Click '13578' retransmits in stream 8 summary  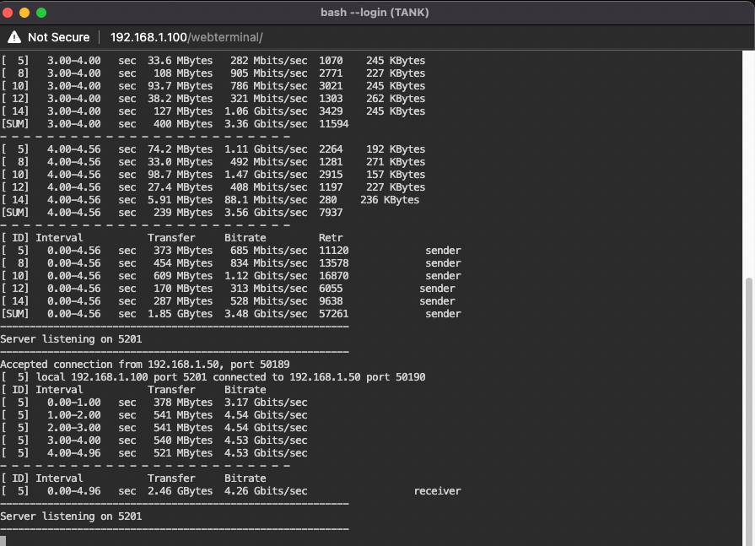(334, 263)
